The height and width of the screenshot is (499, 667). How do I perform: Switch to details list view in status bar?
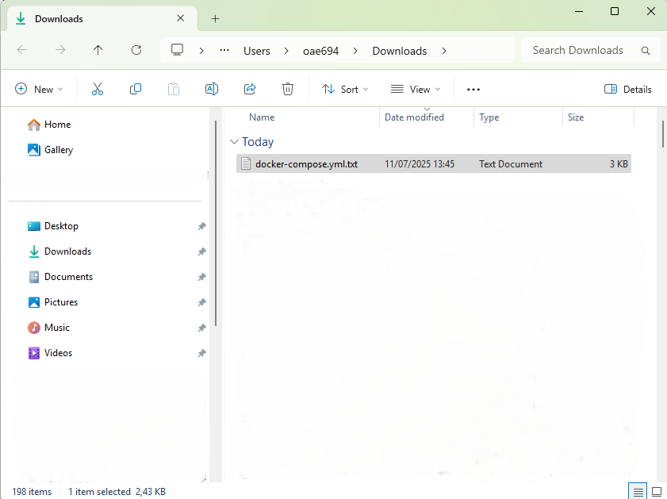[x=637, y=491]
